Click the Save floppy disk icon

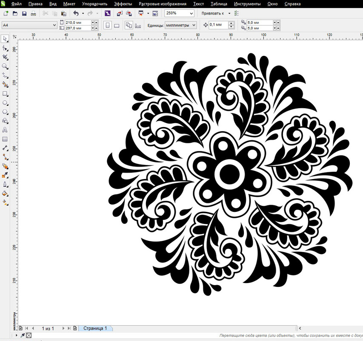(x=24, y=14)
